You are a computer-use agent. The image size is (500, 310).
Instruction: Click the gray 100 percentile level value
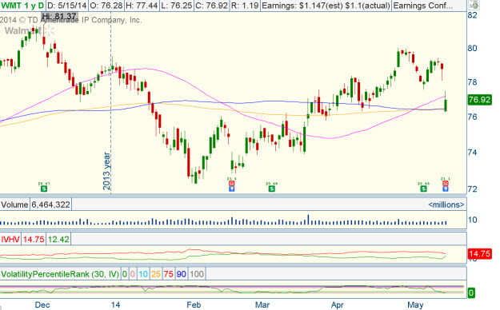[197, 274]
